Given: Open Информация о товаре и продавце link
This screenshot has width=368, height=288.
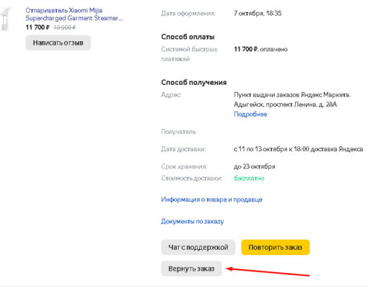Looking at the screenshot, I should 211,199.
